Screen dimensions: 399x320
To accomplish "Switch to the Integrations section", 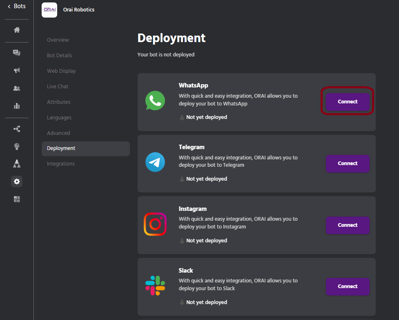I will (x=61, y=164).
